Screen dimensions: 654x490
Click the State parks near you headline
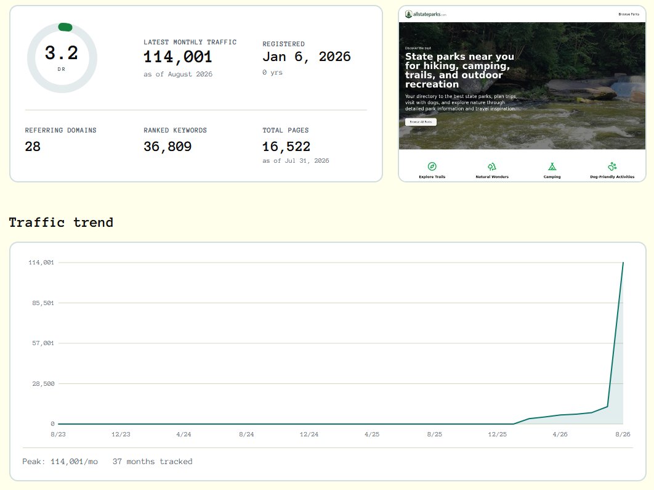(459, 70)
